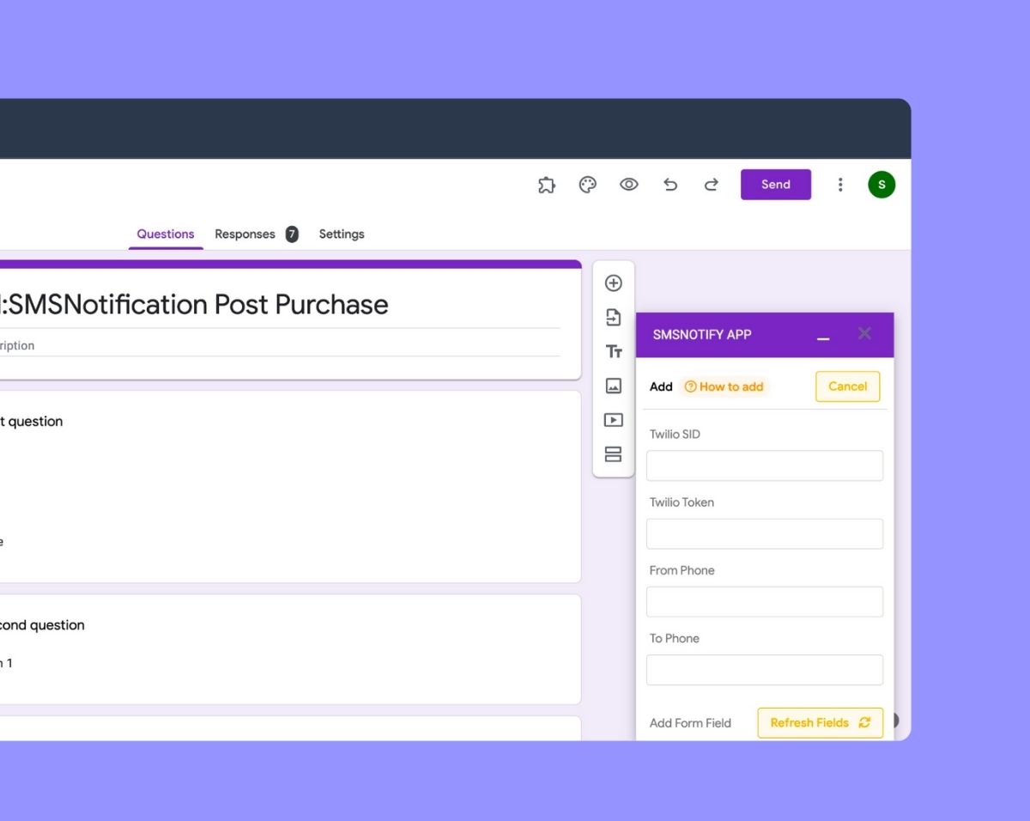Add a video from the side toolbar
Viewport: 1030px width, 821px height.
(x=614, y=420)
